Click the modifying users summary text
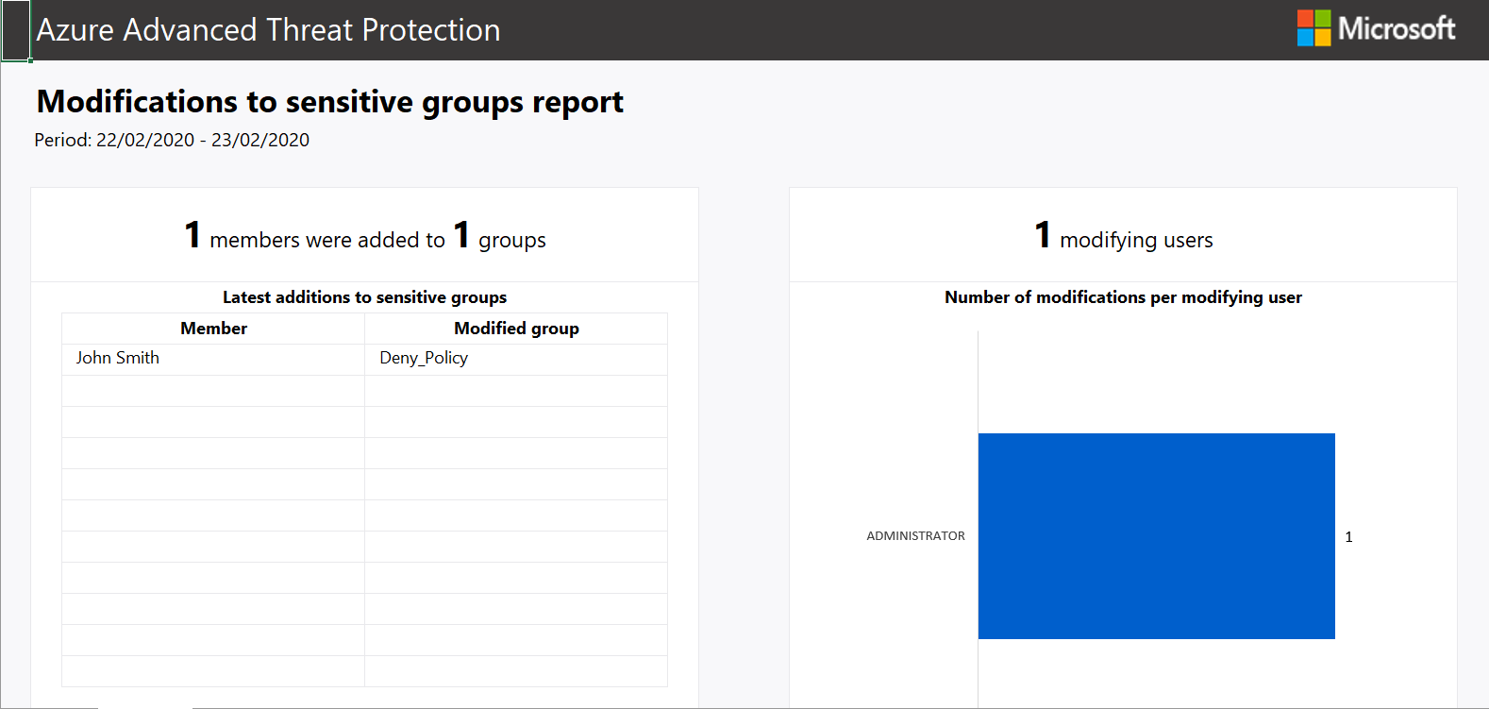 pyautogui.click(x=1123, y=239)
